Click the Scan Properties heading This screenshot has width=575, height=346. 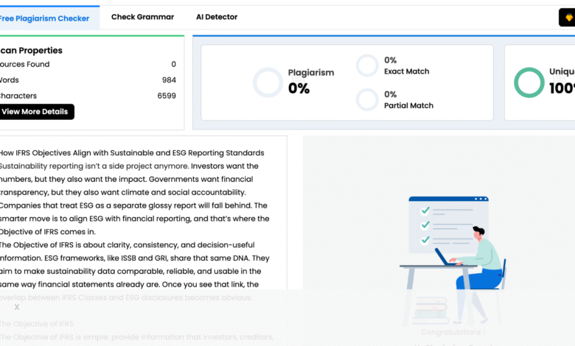[x=31, y=51]
